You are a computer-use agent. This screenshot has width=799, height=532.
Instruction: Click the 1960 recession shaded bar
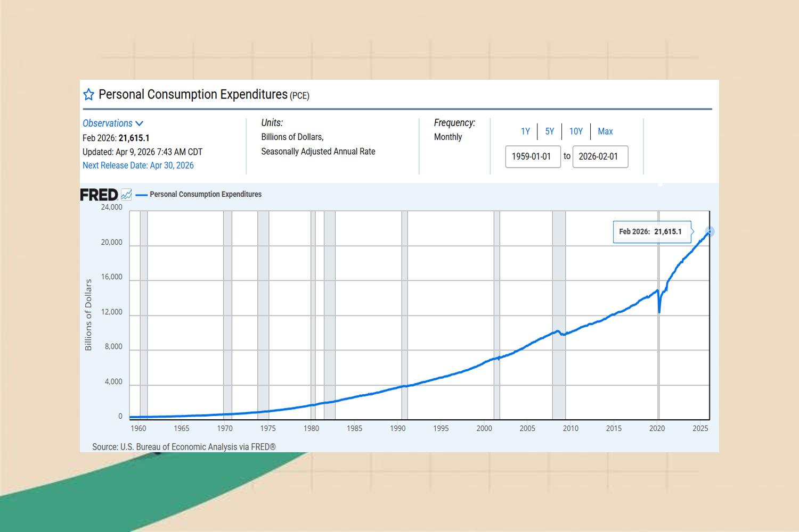click(x=143, y=314)
